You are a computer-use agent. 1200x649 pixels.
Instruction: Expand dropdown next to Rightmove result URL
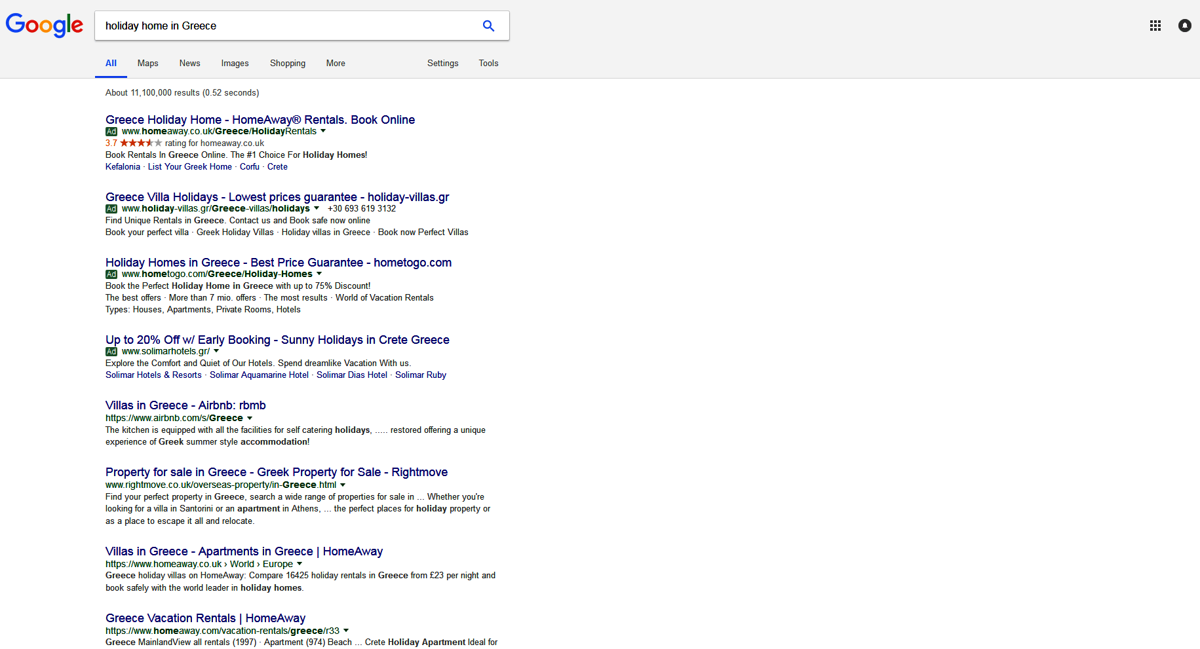(343, 485)
